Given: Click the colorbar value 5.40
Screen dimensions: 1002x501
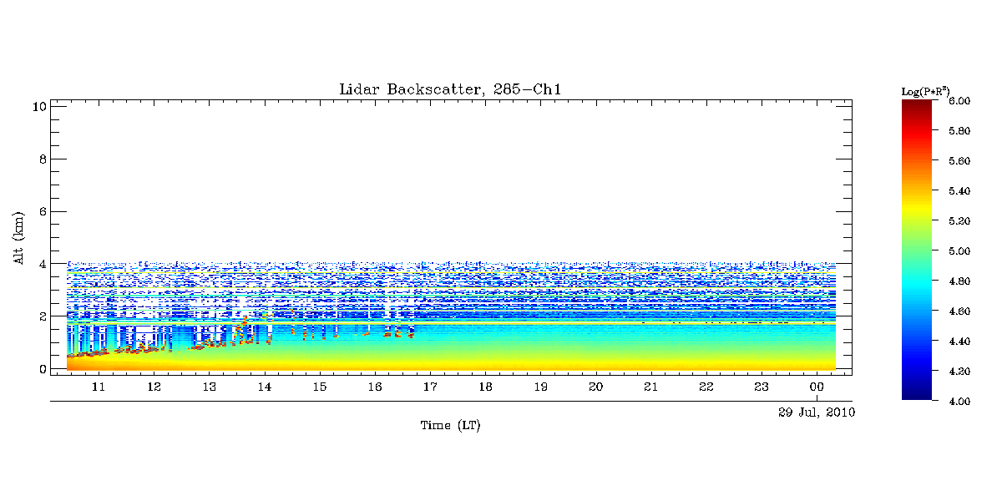Looking at the screenshot, I should (959, 190).
